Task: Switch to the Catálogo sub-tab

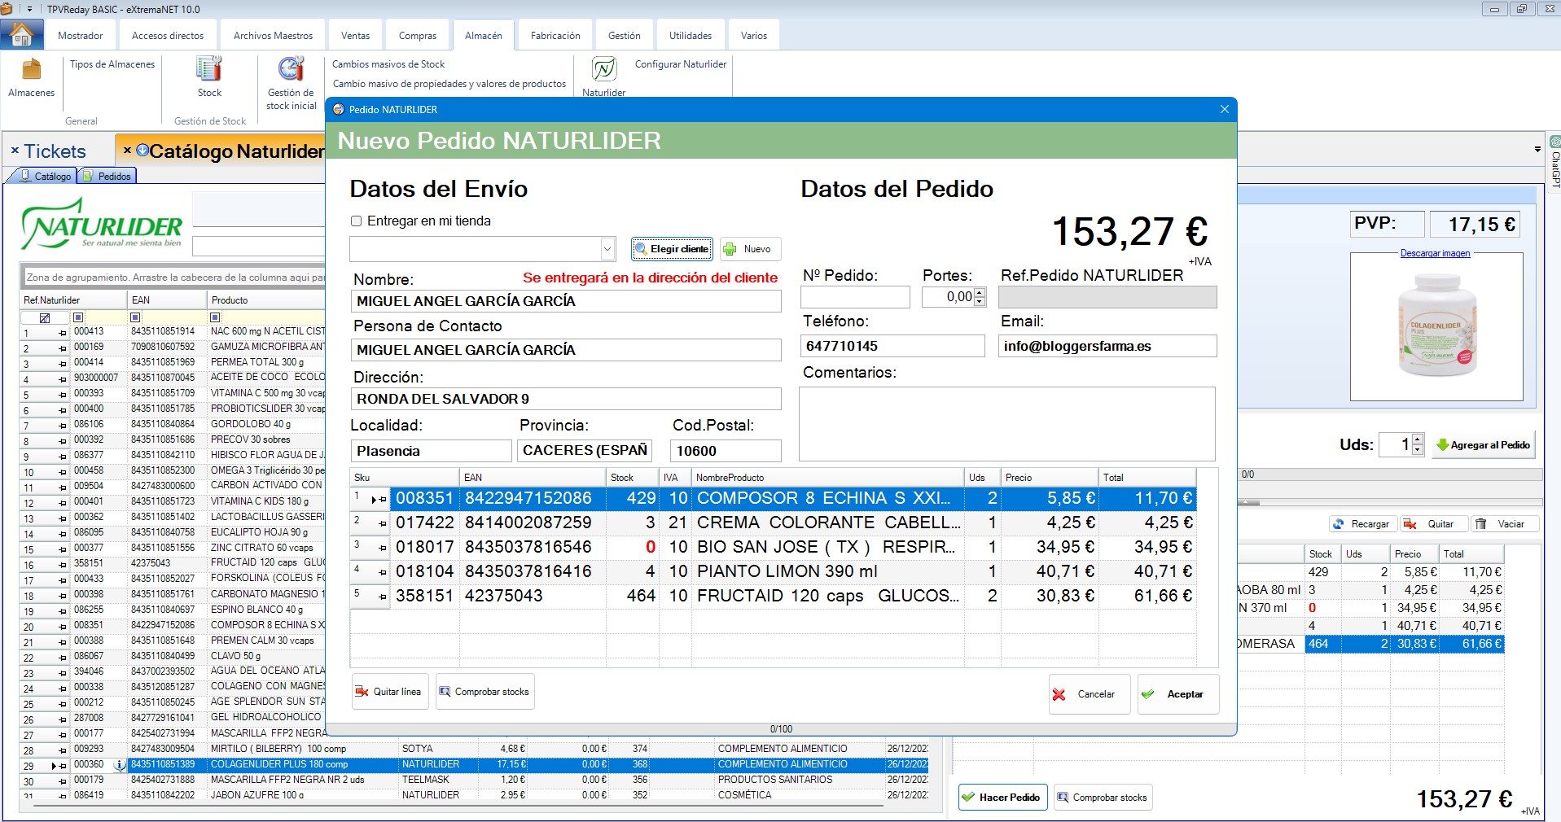Action: tap(45, 176)
